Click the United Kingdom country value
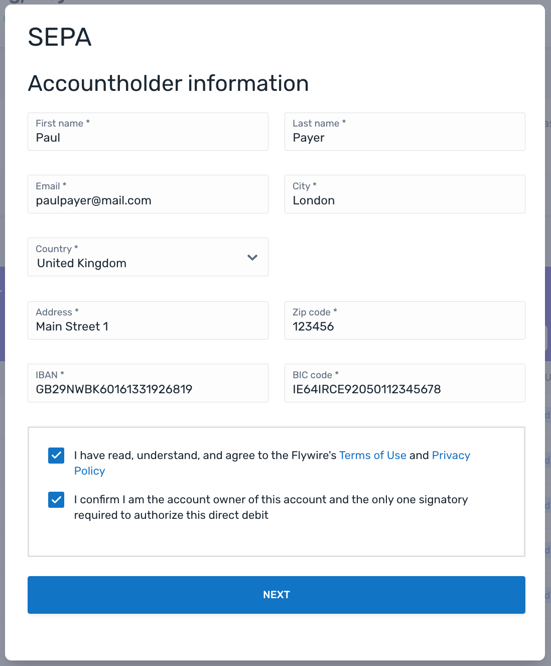 (x=82, y=264)
